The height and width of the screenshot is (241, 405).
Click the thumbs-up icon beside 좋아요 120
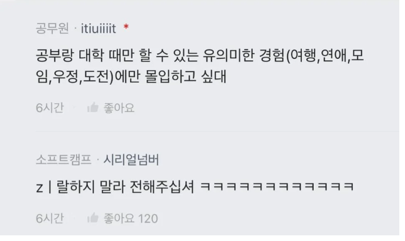(93, 218)
